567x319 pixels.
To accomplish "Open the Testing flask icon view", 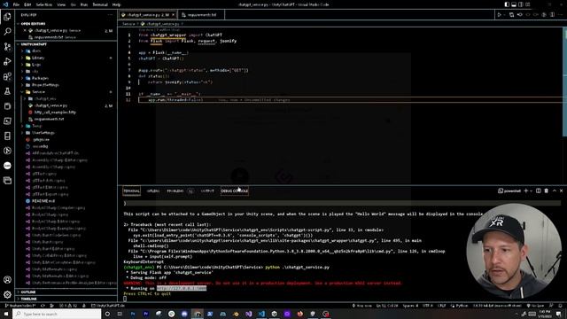I will point(7,91).
